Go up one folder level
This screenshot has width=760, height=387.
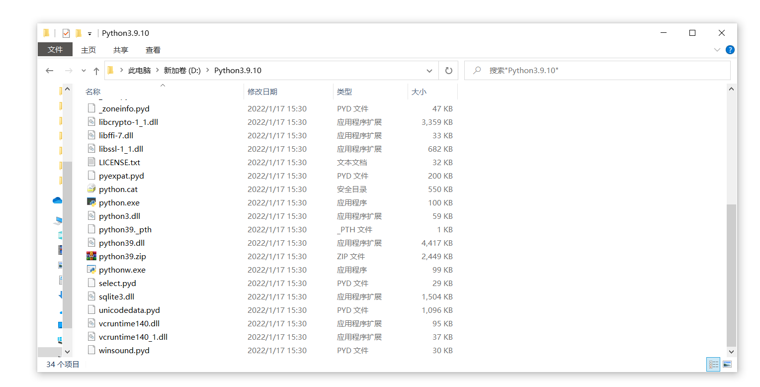[x=96, y=71]
